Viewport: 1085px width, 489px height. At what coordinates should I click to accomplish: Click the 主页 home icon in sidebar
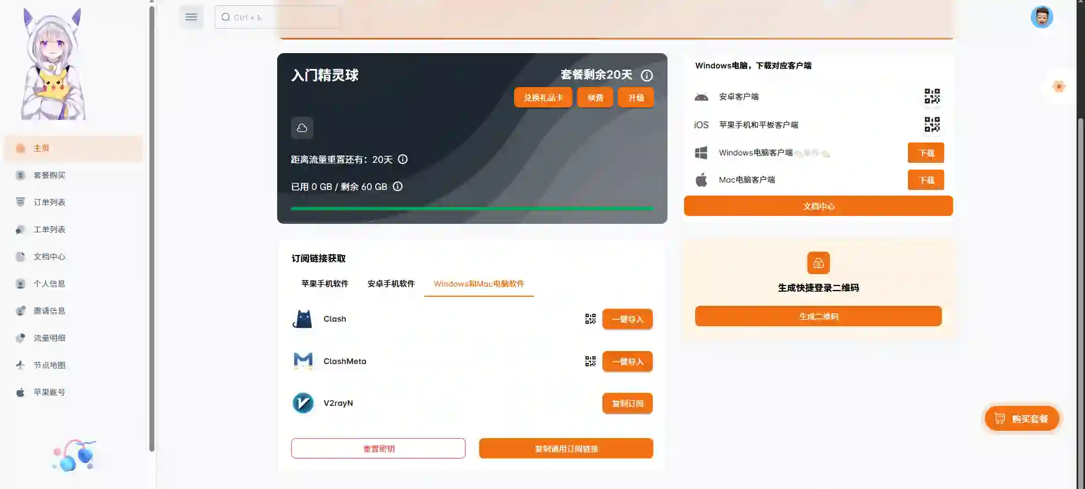pyautogui.click(x=20, y=148)
